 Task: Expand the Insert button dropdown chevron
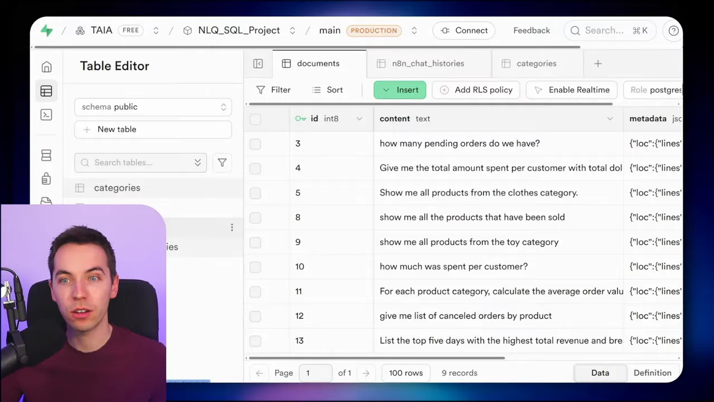386,90
